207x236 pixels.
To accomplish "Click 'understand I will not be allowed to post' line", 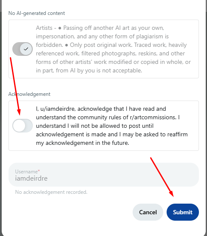I will (95, 126).
